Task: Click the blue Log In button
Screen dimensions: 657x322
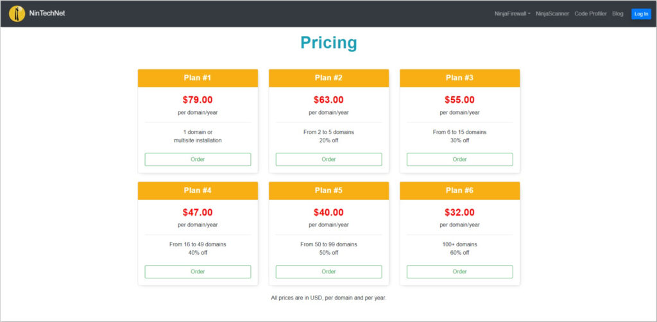Action: click(x=641, y=14)
